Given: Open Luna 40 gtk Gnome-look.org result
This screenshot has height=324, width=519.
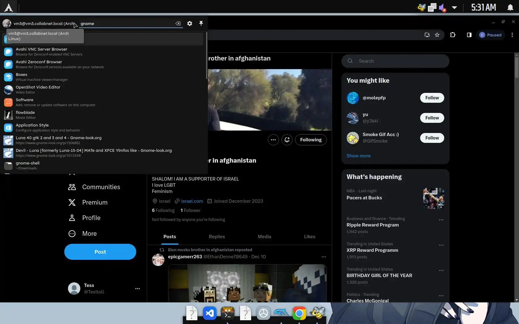Looking at the screenshot, I should point(103,140).
